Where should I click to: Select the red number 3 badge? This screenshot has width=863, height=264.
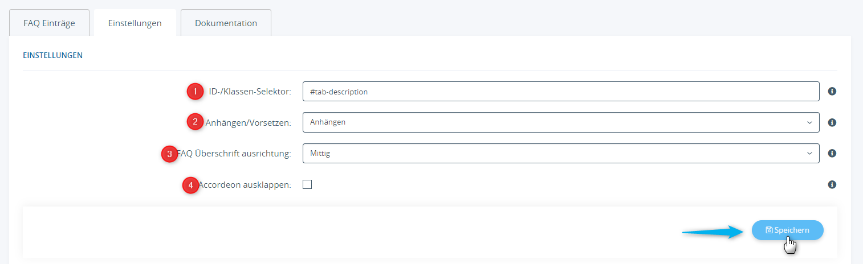pos(169,154)
